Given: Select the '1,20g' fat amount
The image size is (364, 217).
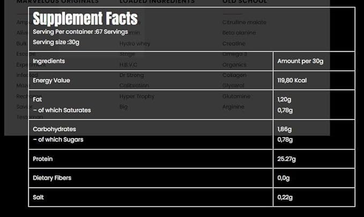Looking at the screenshot, I should point(284,99).
